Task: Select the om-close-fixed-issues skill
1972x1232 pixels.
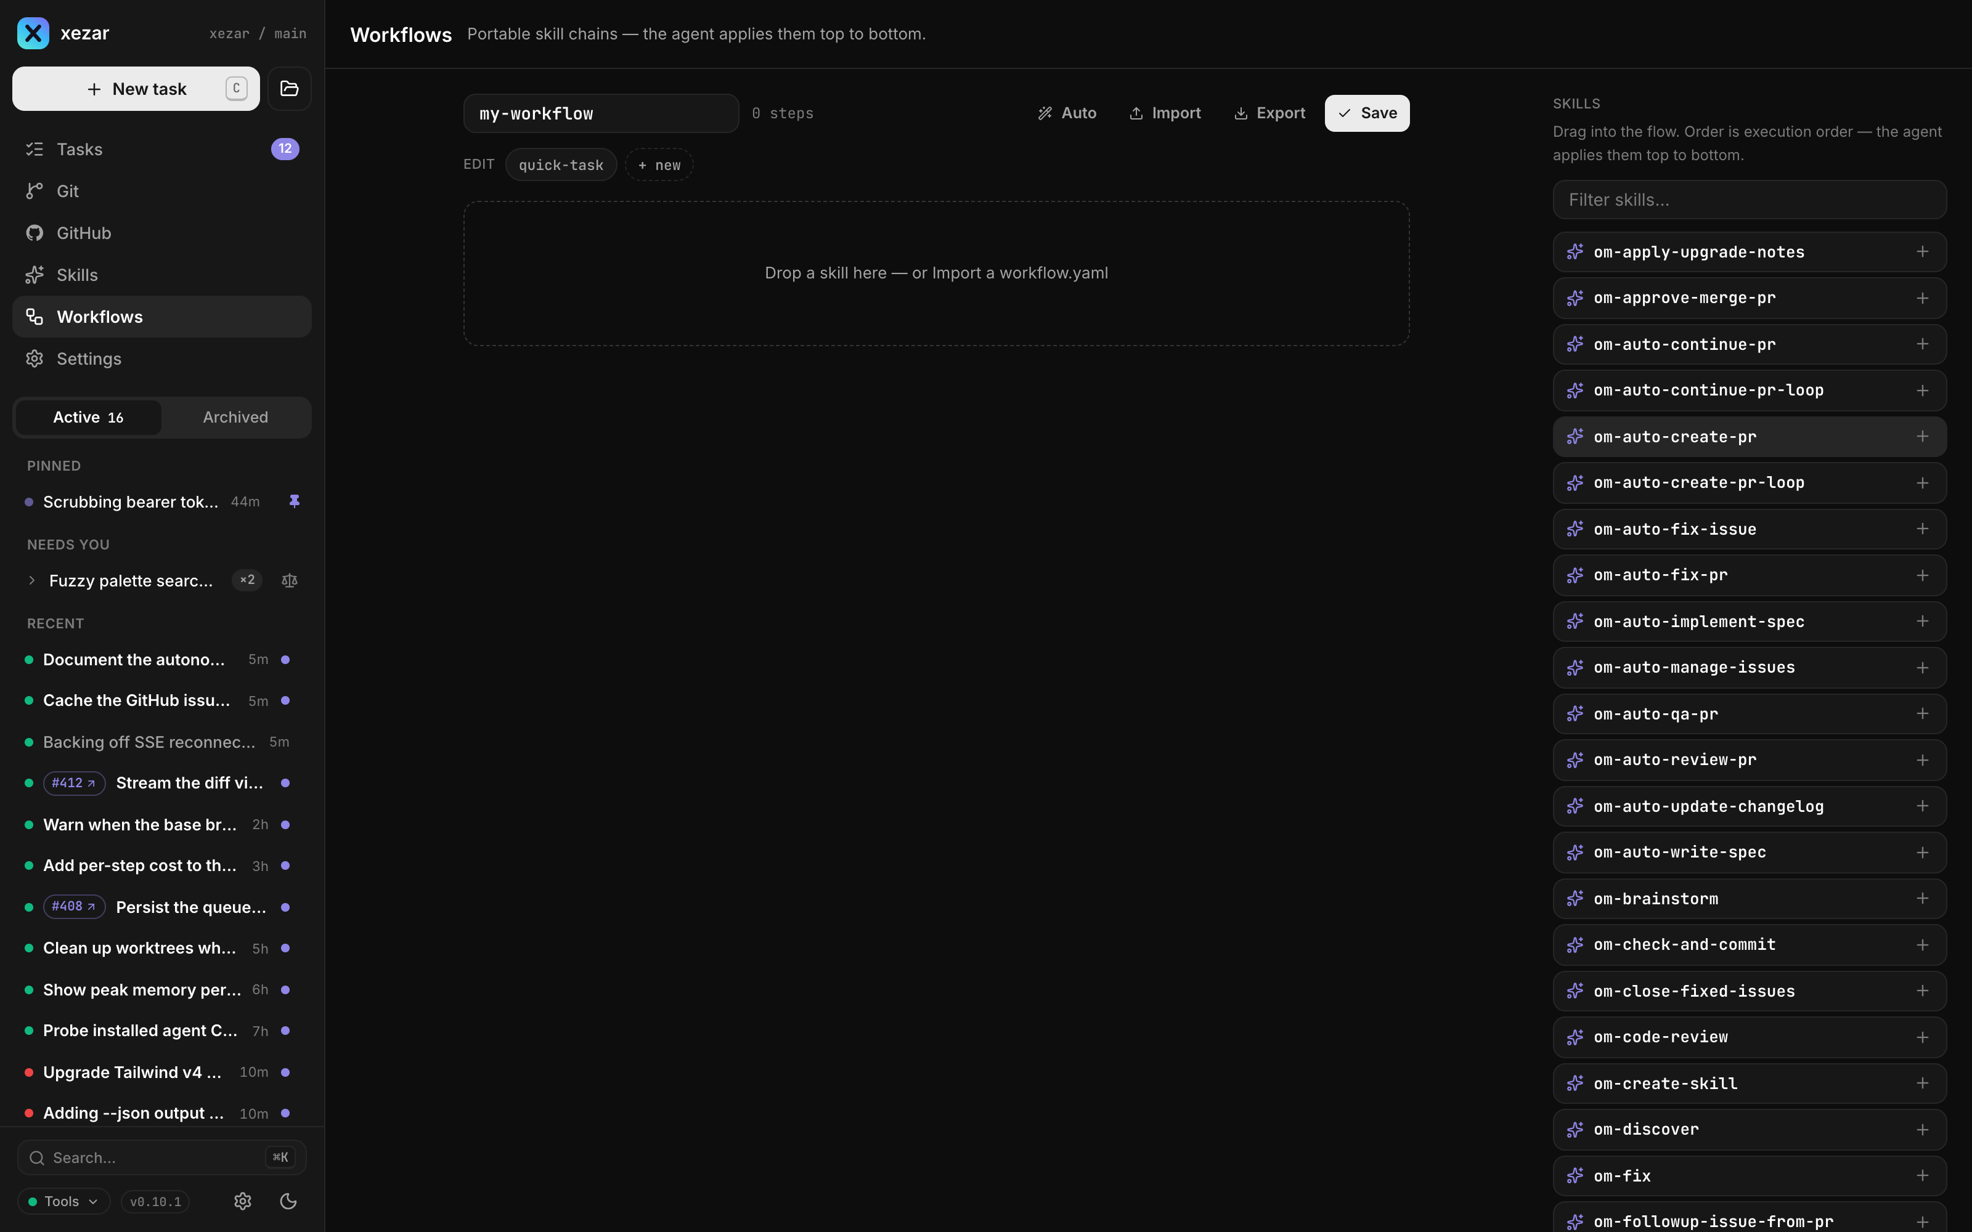Action: tap(1750, 991)
